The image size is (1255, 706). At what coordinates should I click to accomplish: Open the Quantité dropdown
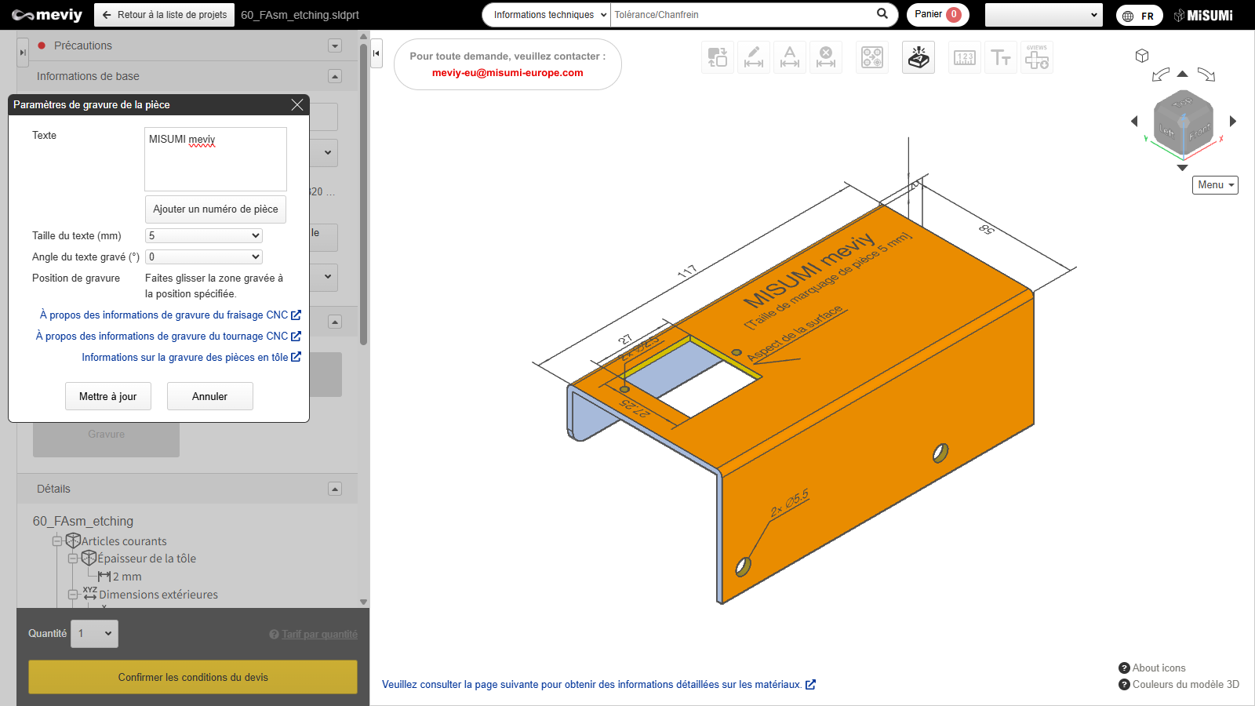coord(95,634)
